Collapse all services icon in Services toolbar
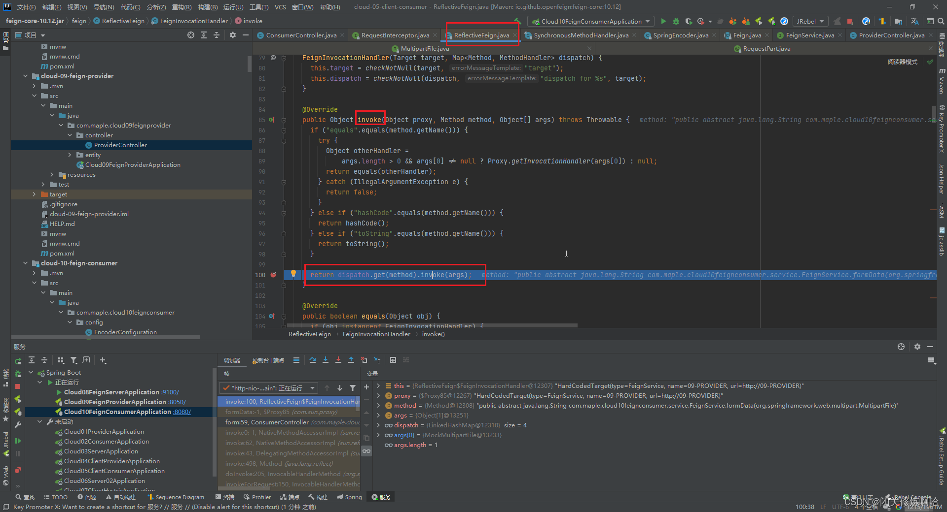The width and height of the screenshot is (947, 512). point(44,360)
